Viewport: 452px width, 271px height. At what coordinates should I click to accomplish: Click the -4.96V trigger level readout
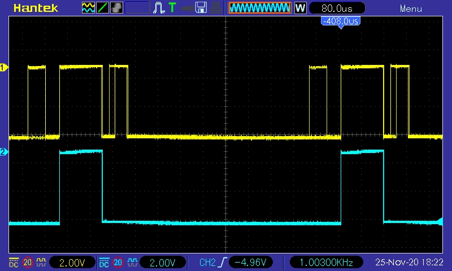252,262
